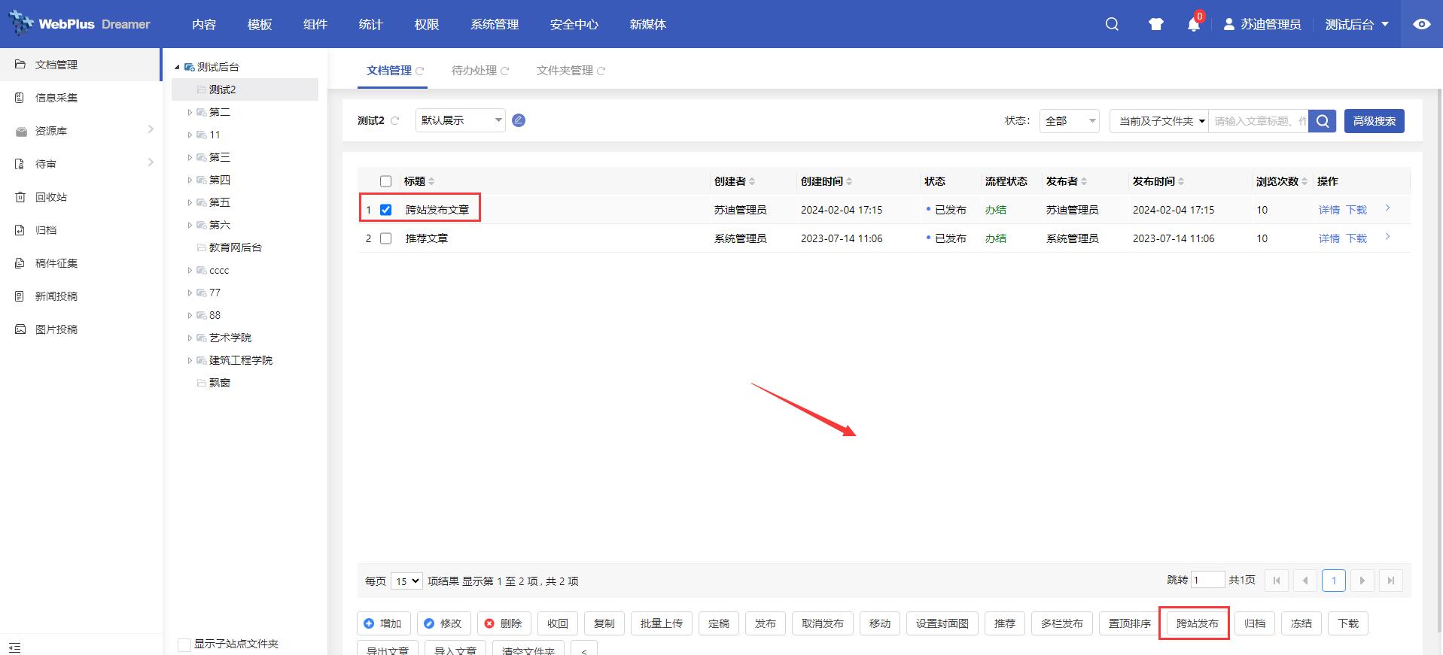Open the 默认展示 dropdown
This screenshot has height=655, width=1443.
[460, 120]
